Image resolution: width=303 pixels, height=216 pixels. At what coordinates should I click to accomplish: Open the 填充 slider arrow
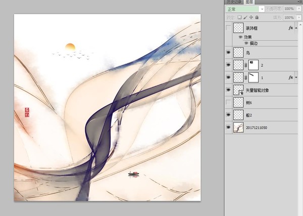[x=299, y=18]
